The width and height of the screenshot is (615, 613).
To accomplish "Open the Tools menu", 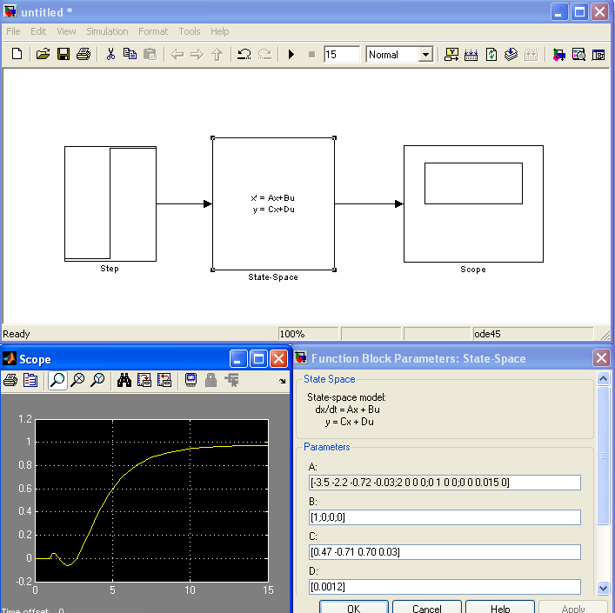I will [190, 31].
